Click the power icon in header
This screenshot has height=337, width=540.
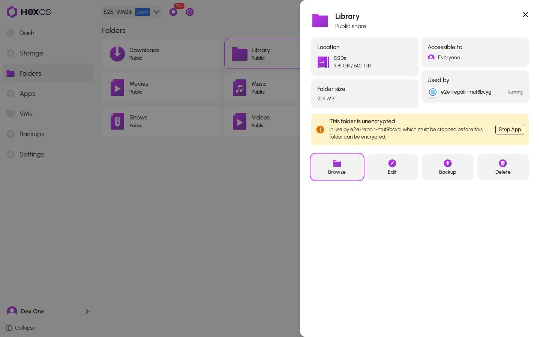(190, 12)
